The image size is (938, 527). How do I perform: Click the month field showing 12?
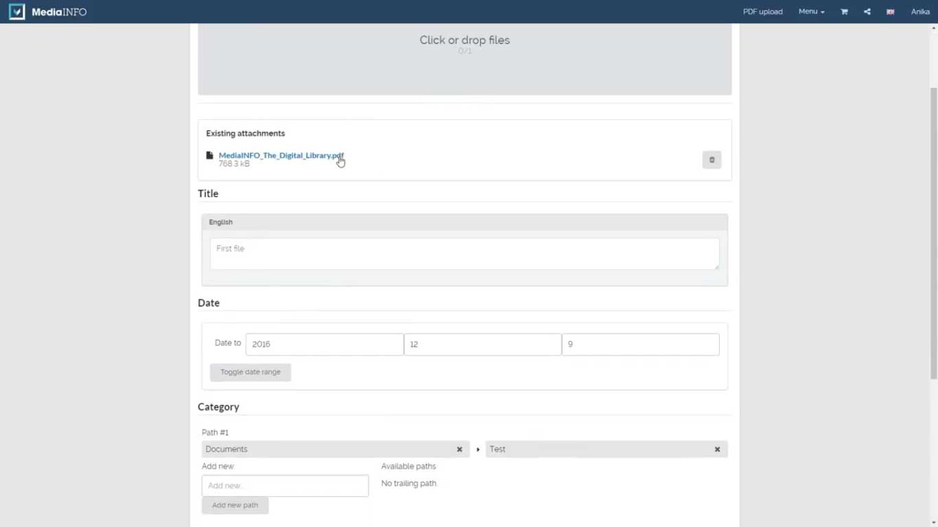pos(482,344)
